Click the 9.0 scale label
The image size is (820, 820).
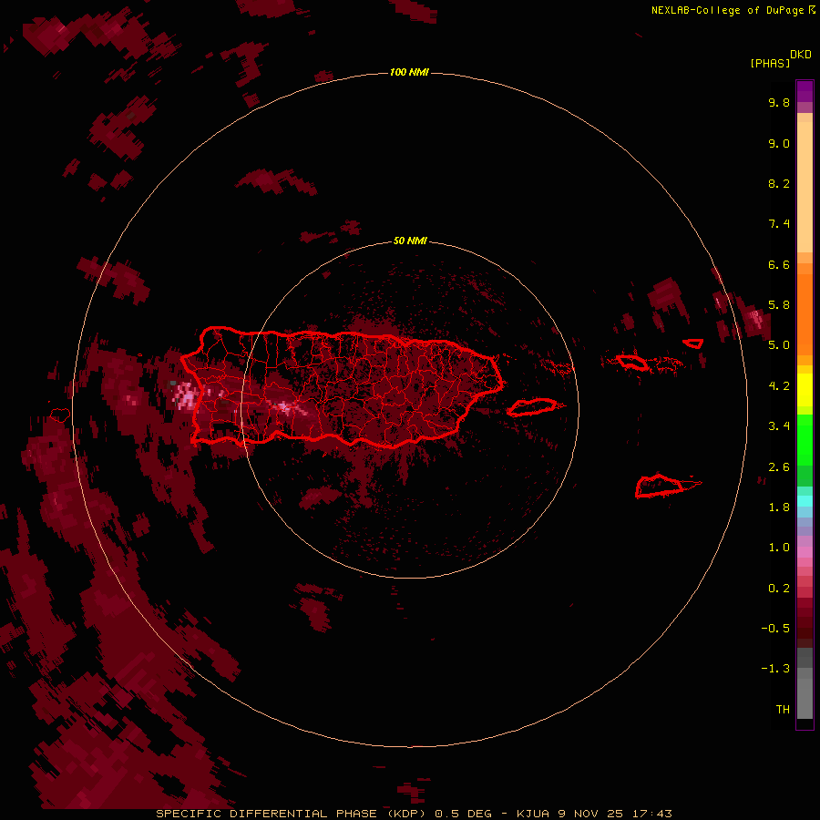(779, 143)
